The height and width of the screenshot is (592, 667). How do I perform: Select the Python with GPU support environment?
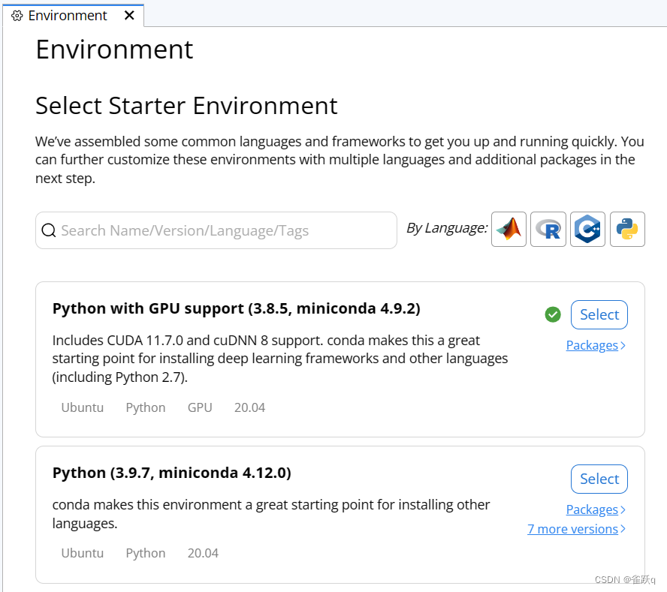pyautogui.click(x=599, y=314)
